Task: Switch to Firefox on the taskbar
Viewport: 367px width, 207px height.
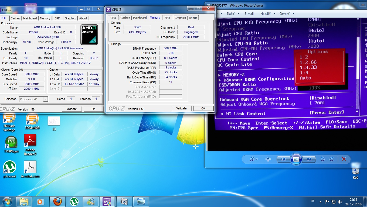Action: click(57, 202)
